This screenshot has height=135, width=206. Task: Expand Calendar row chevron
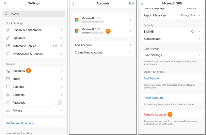coord(61,87)
